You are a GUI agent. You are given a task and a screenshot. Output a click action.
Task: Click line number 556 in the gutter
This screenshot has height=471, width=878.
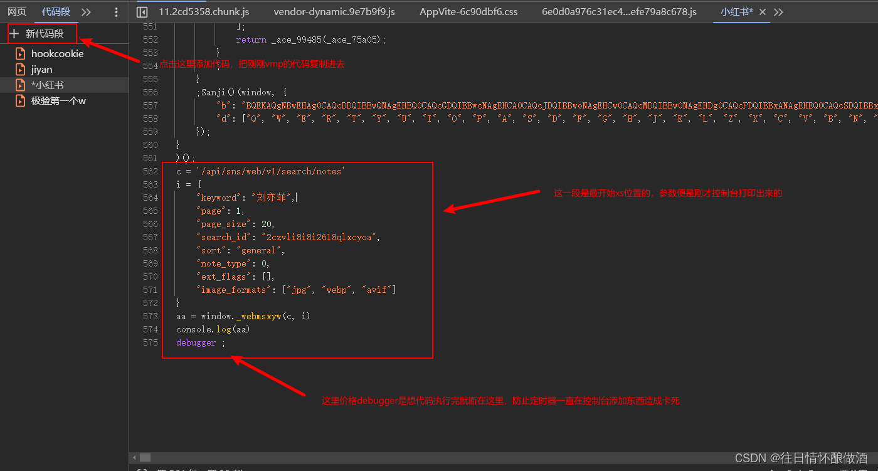coord(151,92)
